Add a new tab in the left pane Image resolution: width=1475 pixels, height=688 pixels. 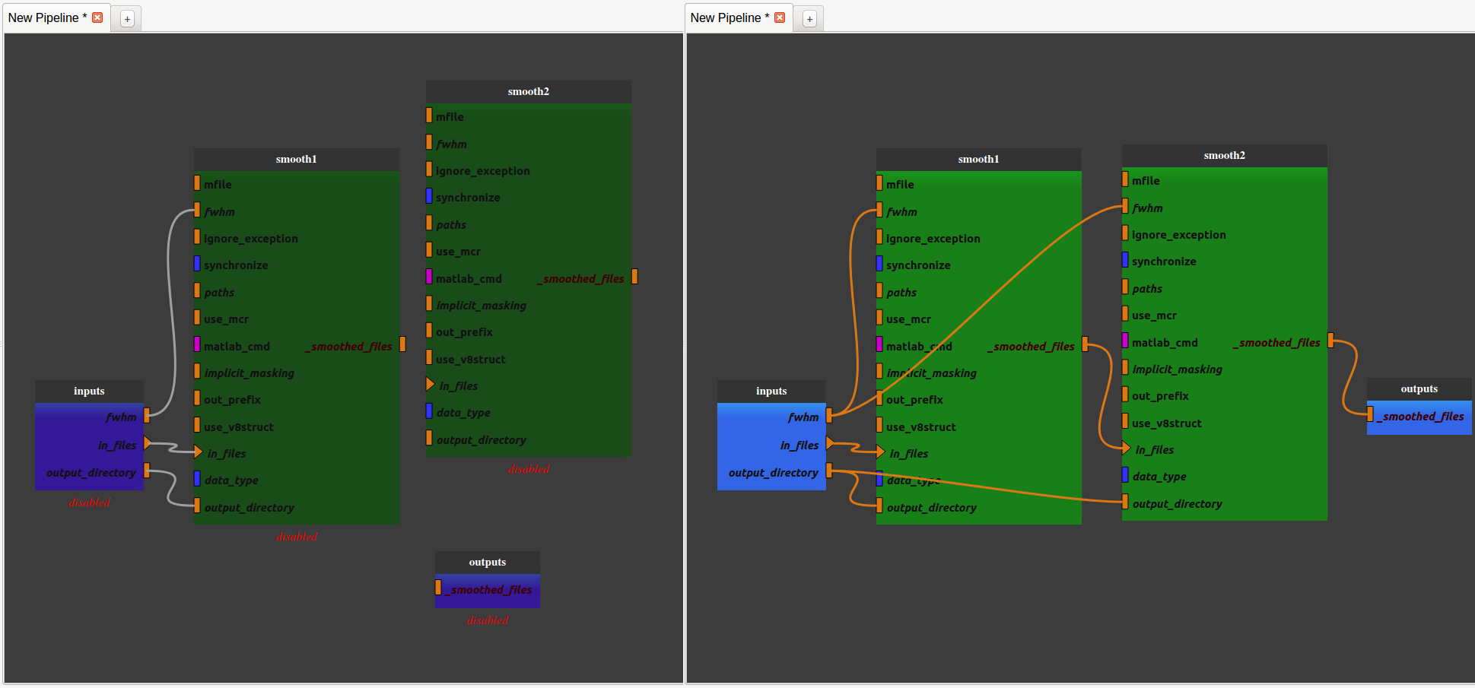click(x=127, y=19)
